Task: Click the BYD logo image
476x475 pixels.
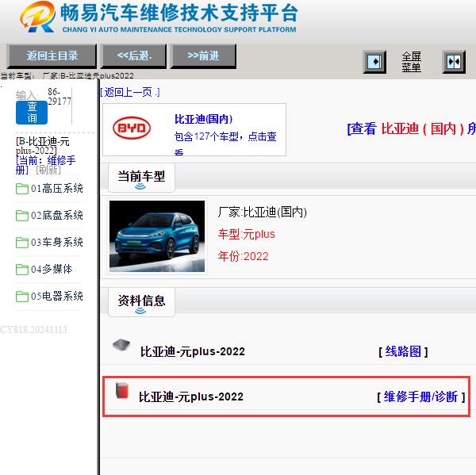Action: click(132, 128)
